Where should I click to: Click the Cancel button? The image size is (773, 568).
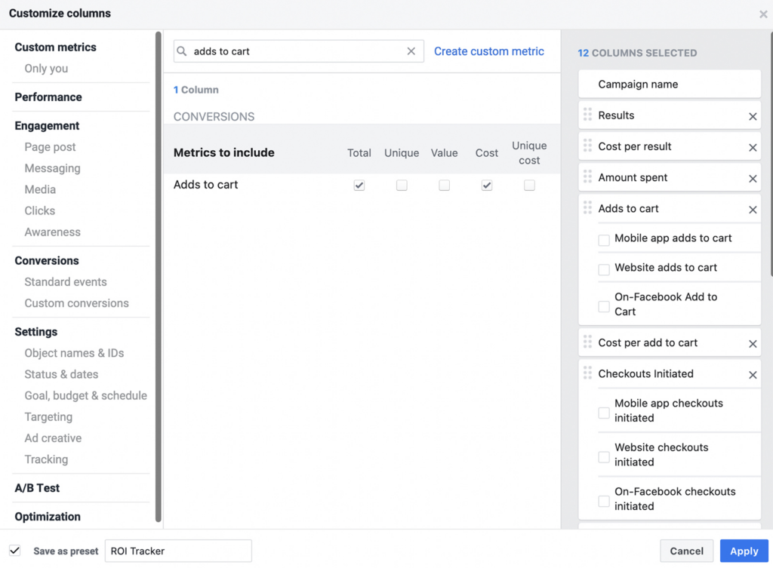[x=686, y=551]
